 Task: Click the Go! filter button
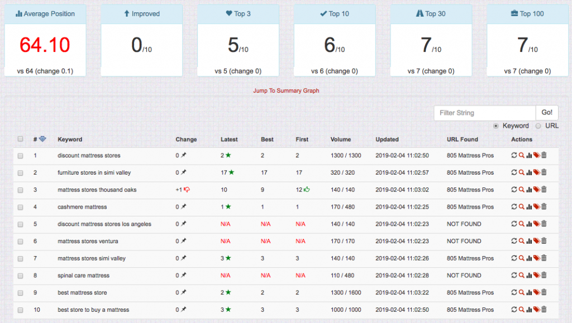pos(547,113)
